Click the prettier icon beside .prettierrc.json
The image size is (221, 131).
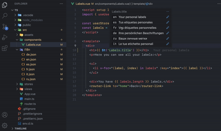click(19, 119)
